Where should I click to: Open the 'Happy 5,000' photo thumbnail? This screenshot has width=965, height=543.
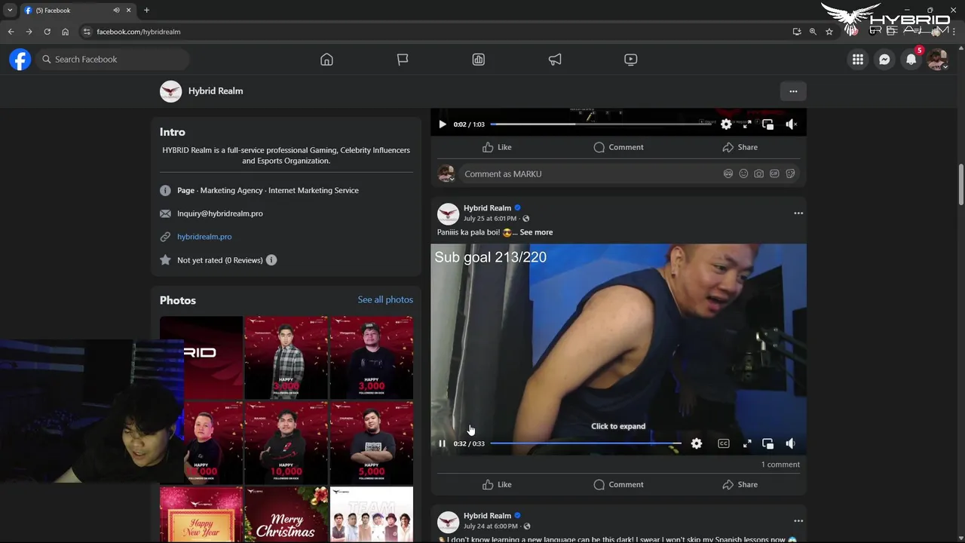coord(372,443)
